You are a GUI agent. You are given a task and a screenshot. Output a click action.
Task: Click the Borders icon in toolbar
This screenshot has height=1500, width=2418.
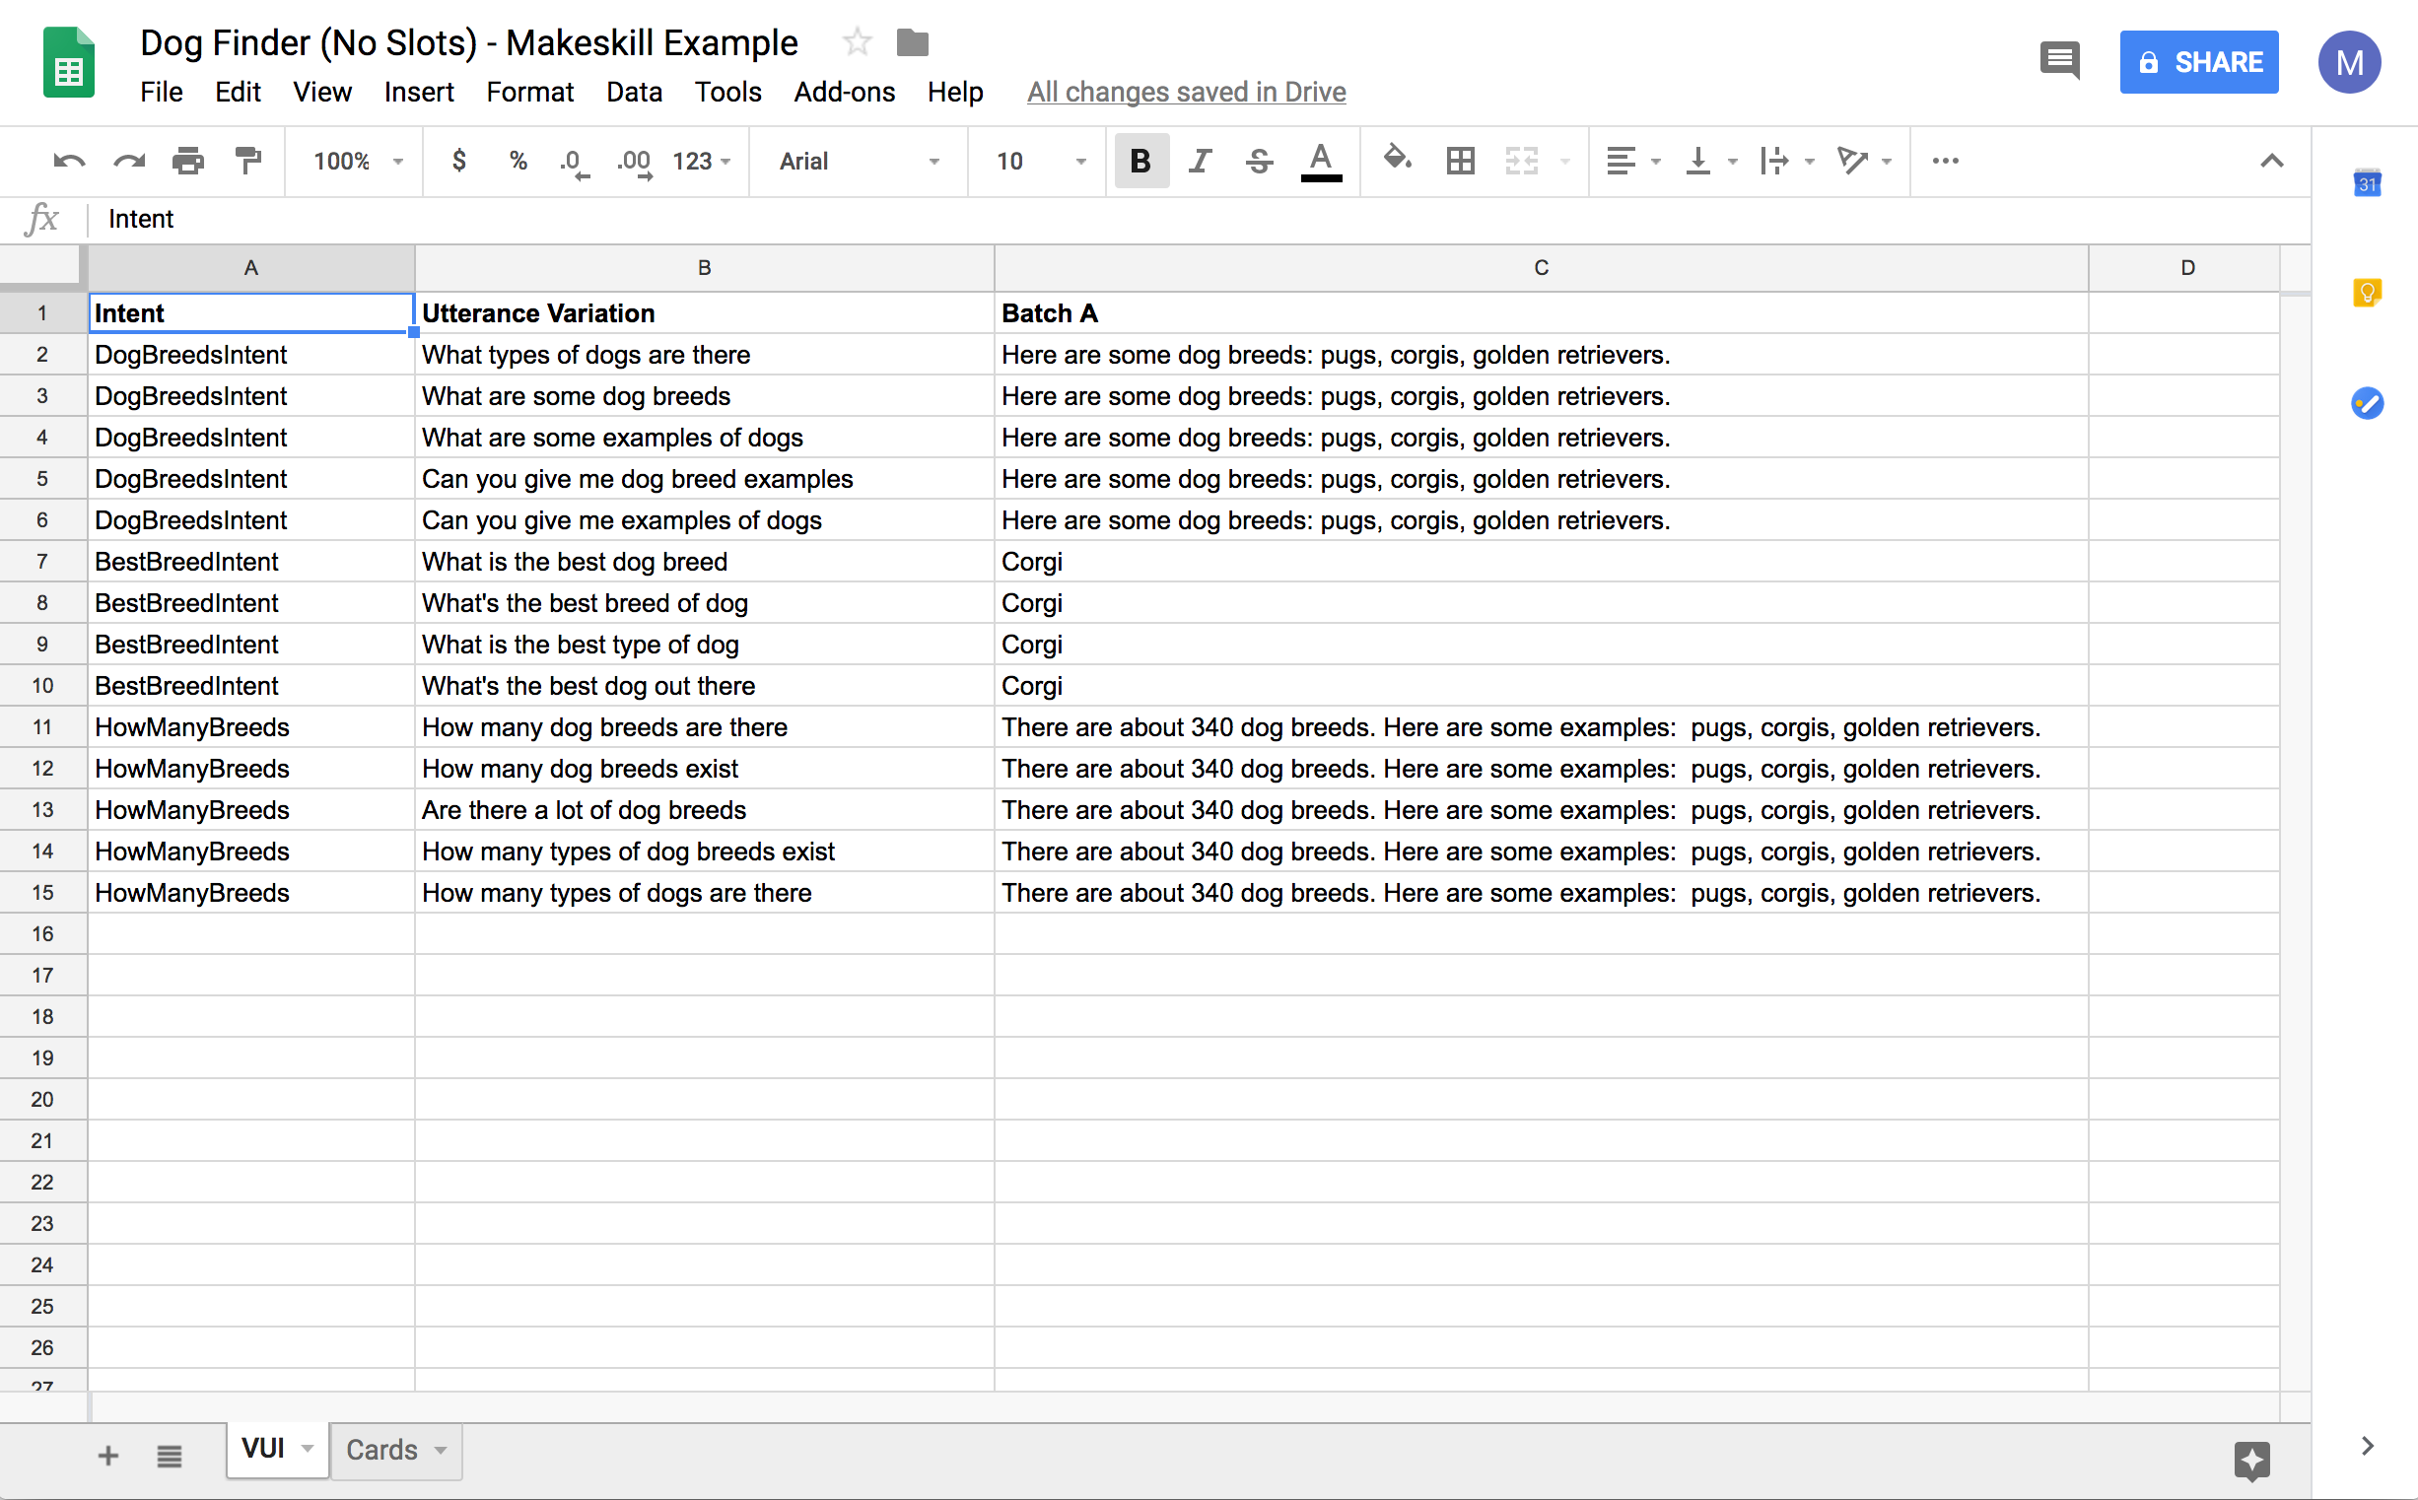pos(1459,161)
